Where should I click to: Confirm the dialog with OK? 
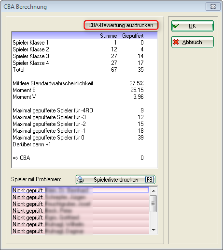[x=193, y=26]
